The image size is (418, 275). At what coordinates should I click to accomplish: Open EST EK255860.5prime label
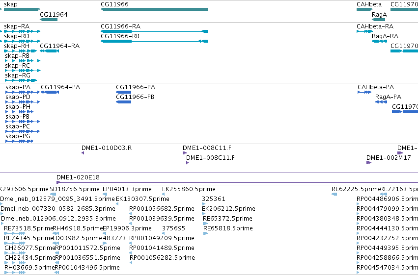tap(189, 189)
